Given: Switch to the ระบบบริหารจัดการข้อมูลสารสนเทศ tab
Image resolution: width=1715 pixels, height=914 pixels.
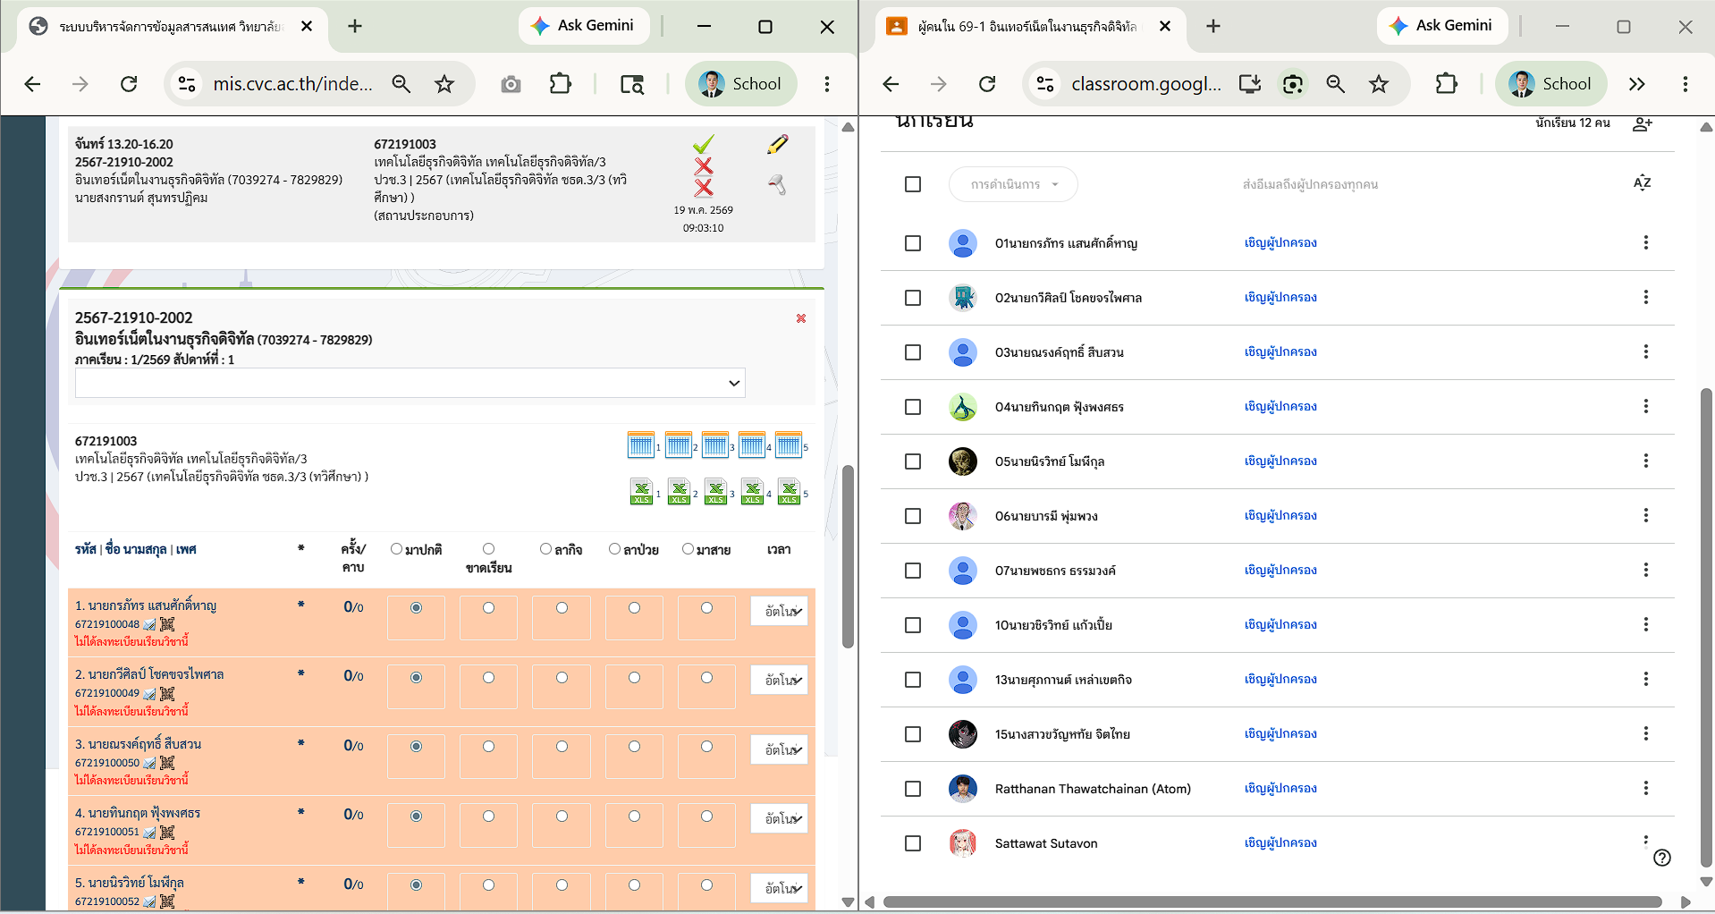Looking at the screenshot, I should (x=170, y=27).
